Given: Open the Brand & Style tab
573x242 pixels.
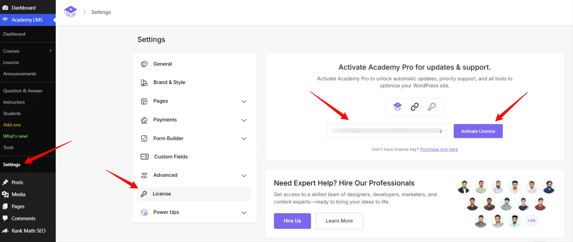Looking at the screenshot, I should [x=194, y=82].
